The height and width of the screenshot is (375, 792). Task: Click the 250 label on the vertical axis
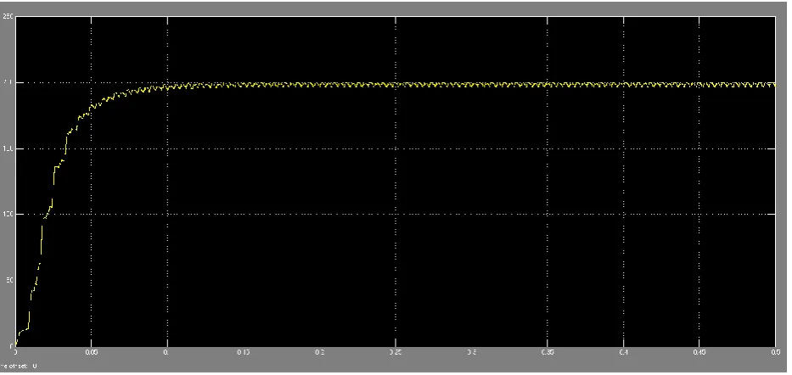[x=8, y=17]
